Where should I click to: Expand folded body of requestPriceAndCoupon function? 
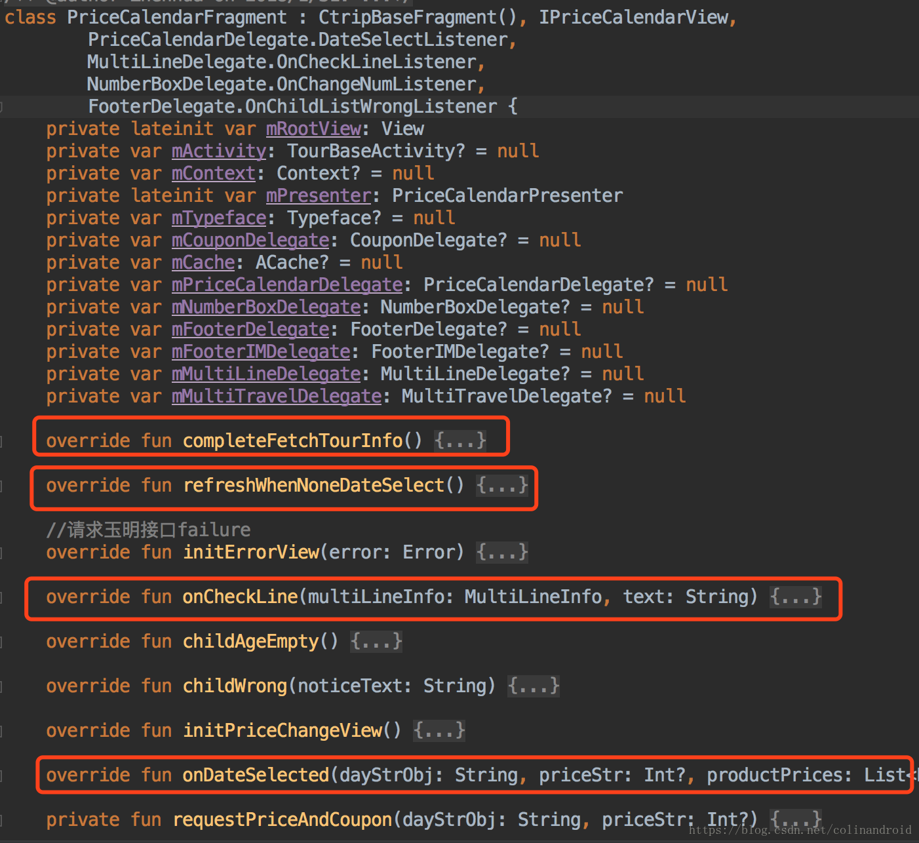point(796,819)
